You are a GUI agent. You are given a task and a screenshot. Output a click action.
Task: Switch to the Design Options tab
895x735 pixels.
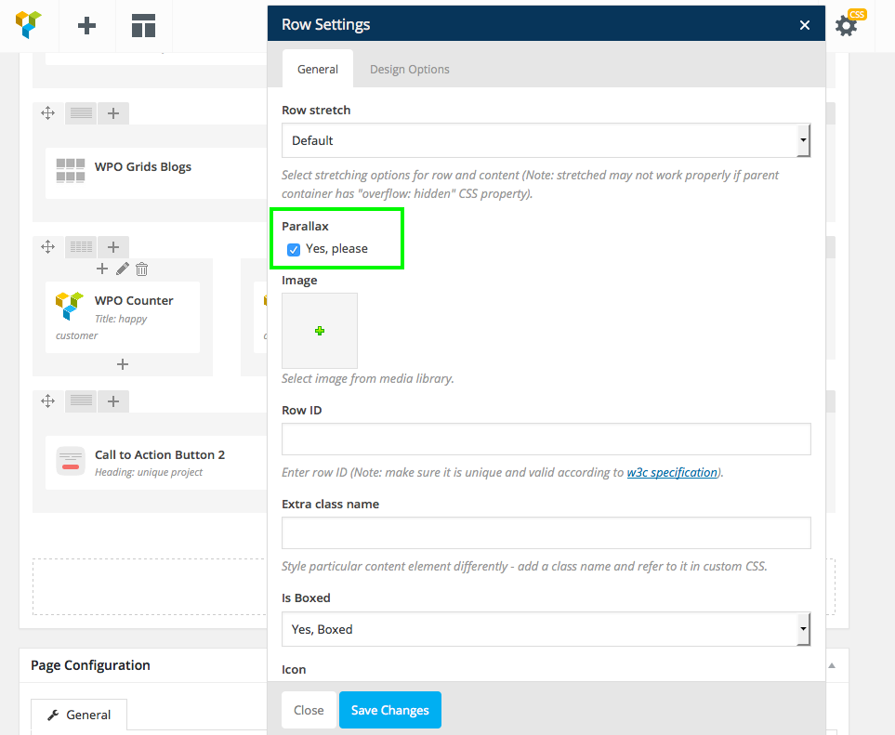[x=409, y=69]
